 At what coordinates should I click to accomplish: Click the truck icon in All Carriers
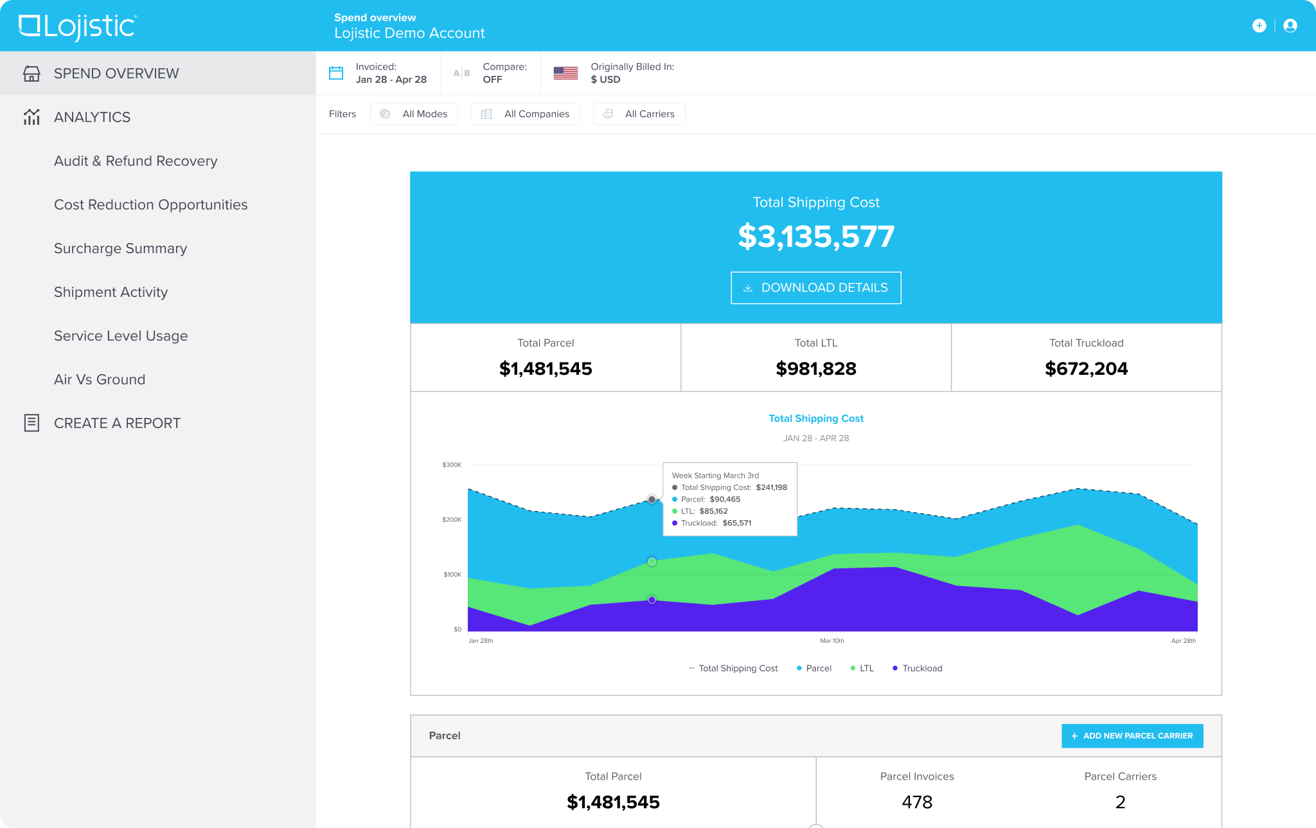[x=608, y=114]
